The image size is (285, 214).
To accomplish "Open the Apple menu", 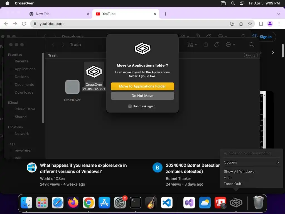I will [x=7, y=3].
